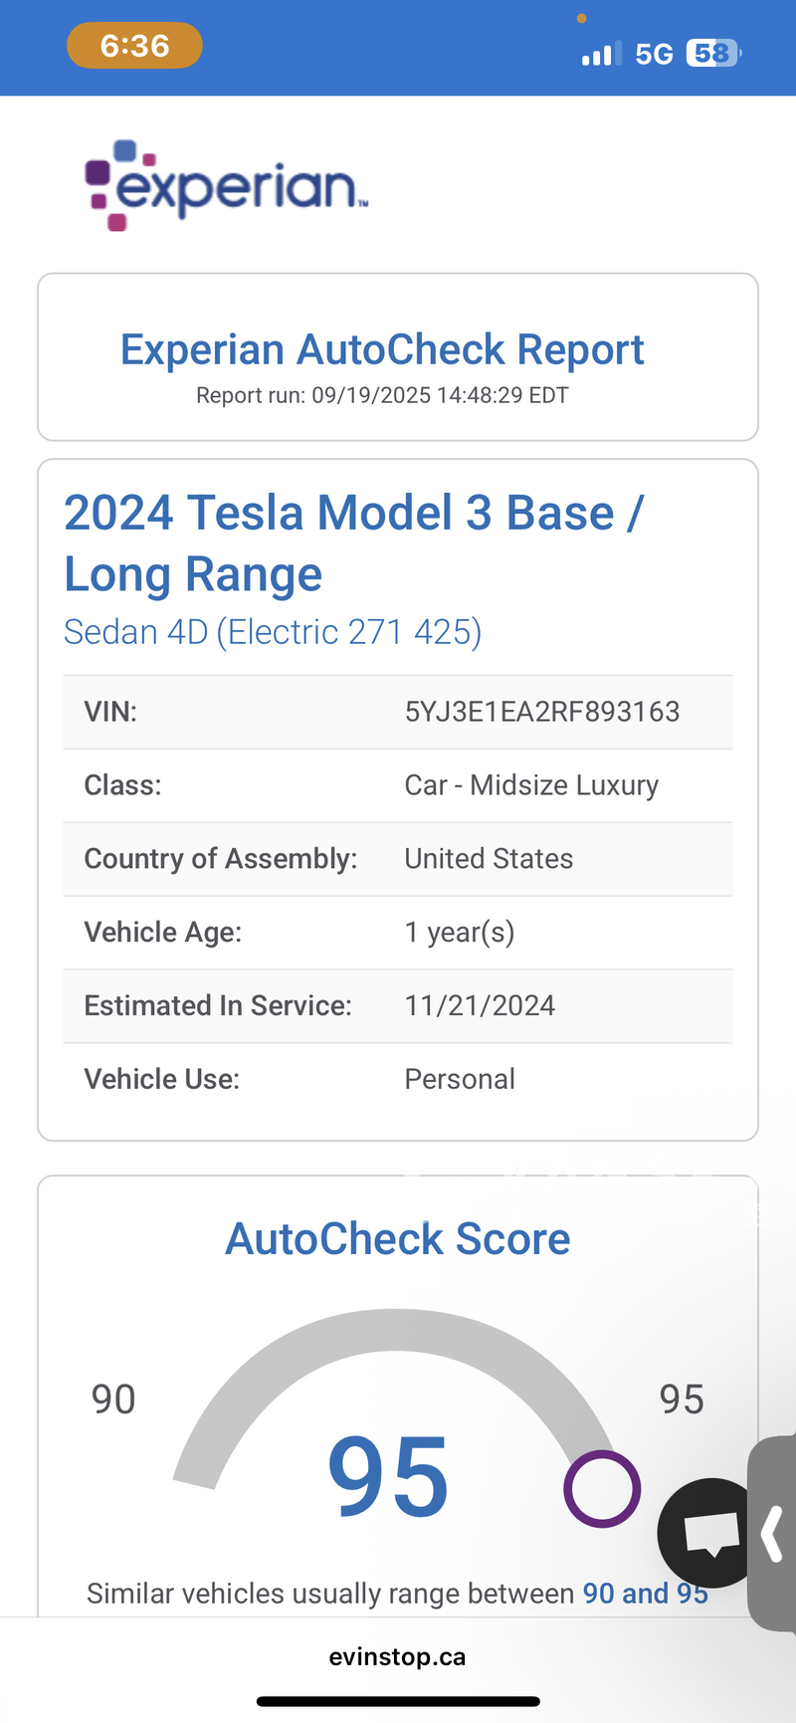Tap the Estimated In Service date 11/21/2024
Viewport: 796px width, 1723px height.
pos(480,1005)
